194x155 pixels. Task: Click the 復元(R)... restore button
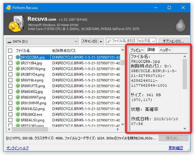pyautogui.click(x=173, y=138)
